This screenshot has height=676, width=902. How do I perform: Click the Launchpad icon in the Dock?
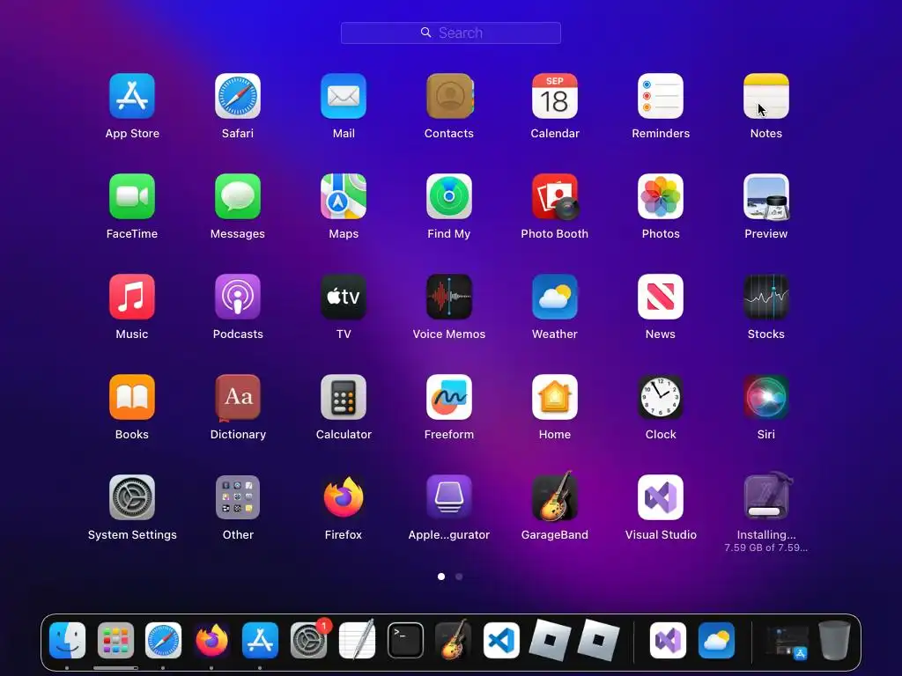click(115, 640)
